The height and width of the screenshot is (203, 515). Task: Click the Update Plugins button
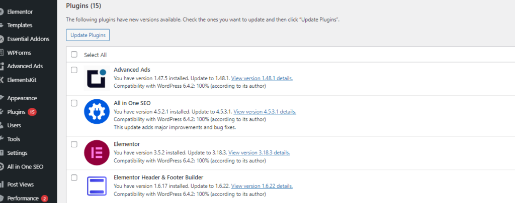[88, 36]
